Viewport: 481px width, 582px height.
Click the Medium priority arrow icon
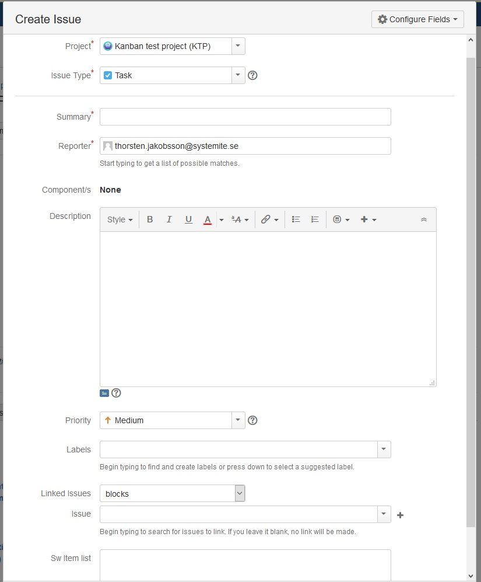tap(107, 420)
